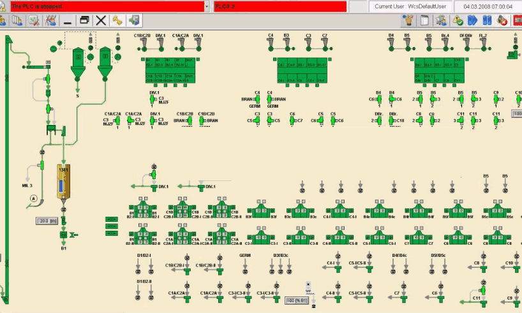Click the pointing hand icon in toolbar
Screen dimensions: 522x313
407,20
